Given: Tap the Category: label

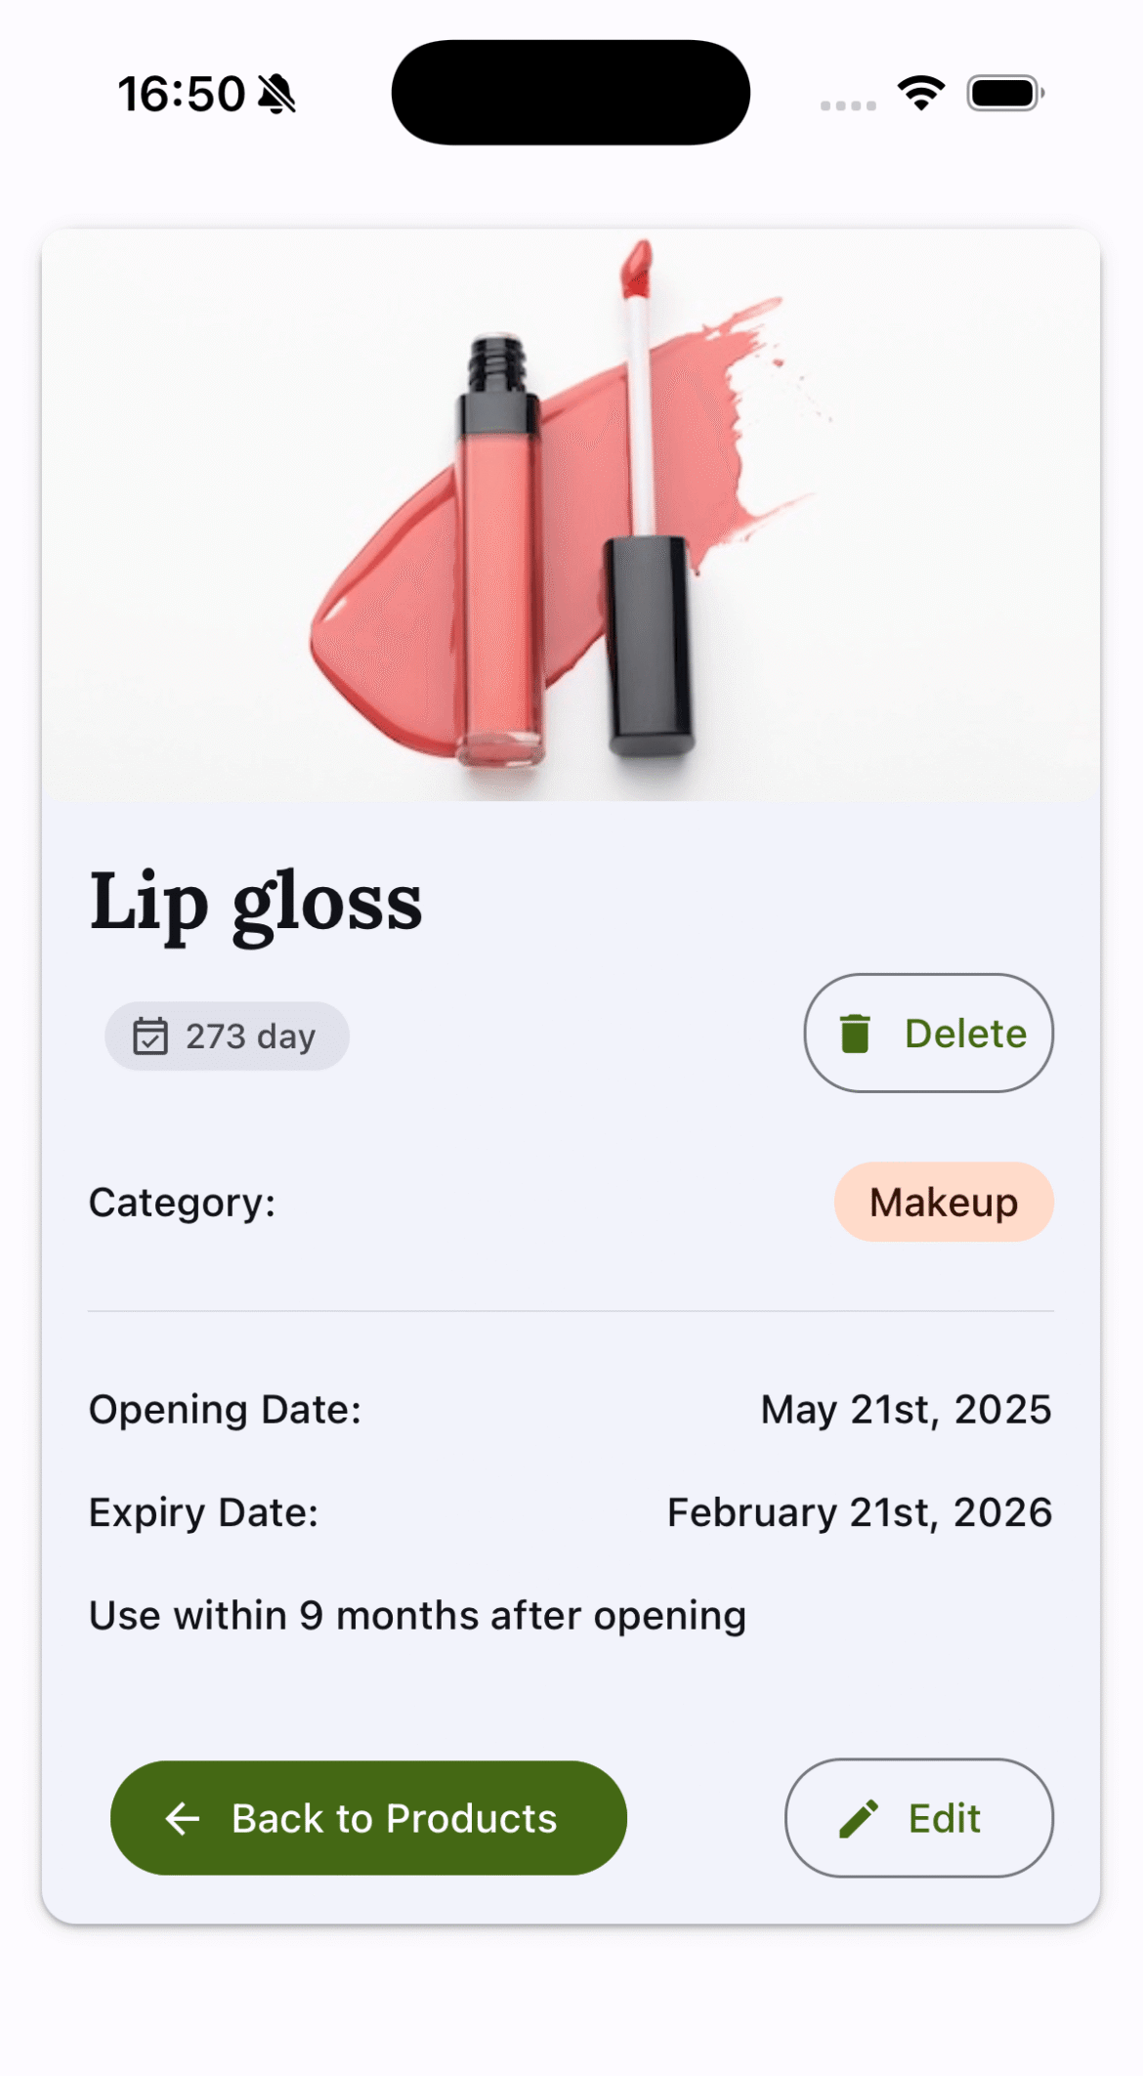Looking at the screenshot, I should pyautogui.click(x=183, y=1203).
